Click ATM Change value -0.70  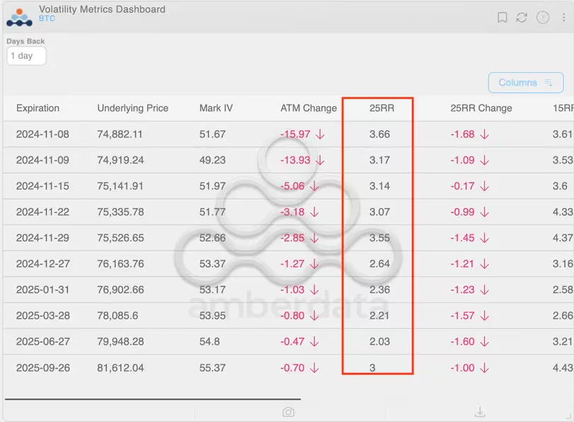click(292, 367)
